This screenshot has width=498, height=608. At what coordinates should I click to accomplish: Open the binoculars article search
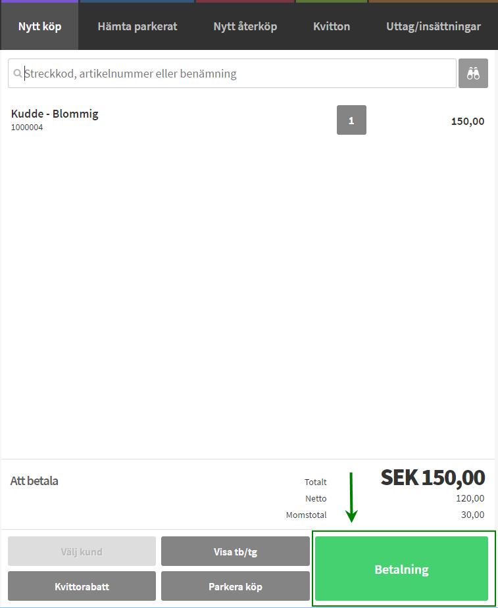[x=473, y=74]
